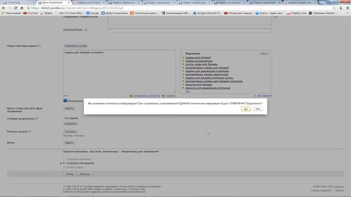Click the plus icon beside 'решетки для батареи'
The height and width of the screenshot is (197, 351).
tap(183, 85)
